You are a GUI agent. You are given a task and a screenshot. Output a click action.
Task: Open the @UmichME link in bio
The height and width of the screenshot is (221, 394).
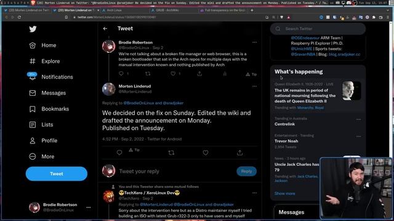pyautogui.click(x=302, y=49)
